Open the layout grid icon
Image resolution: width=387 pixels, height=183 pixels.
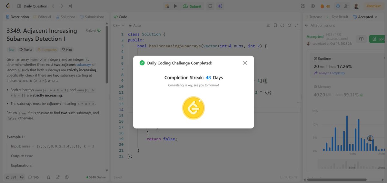303,6
